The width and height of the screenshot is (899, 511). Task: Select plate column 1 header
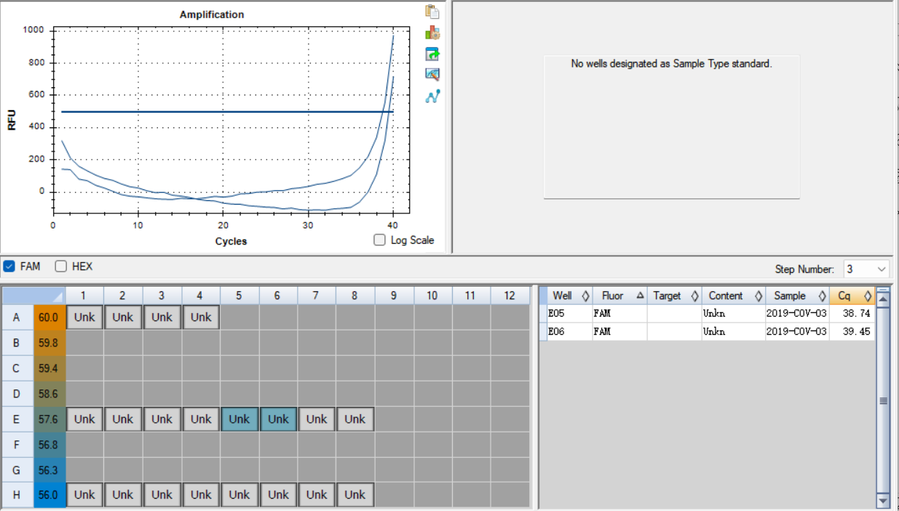point(84,295)
